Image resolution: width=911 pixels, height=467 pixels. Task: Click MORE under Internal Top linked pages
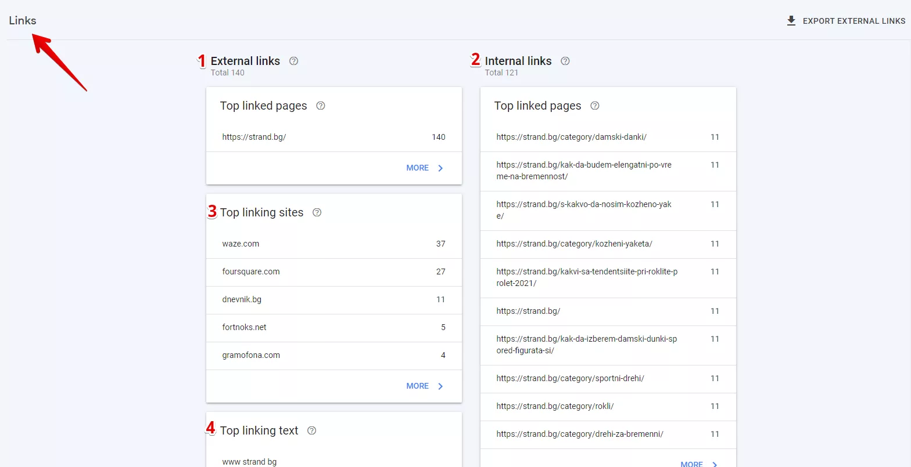[691, 464]
